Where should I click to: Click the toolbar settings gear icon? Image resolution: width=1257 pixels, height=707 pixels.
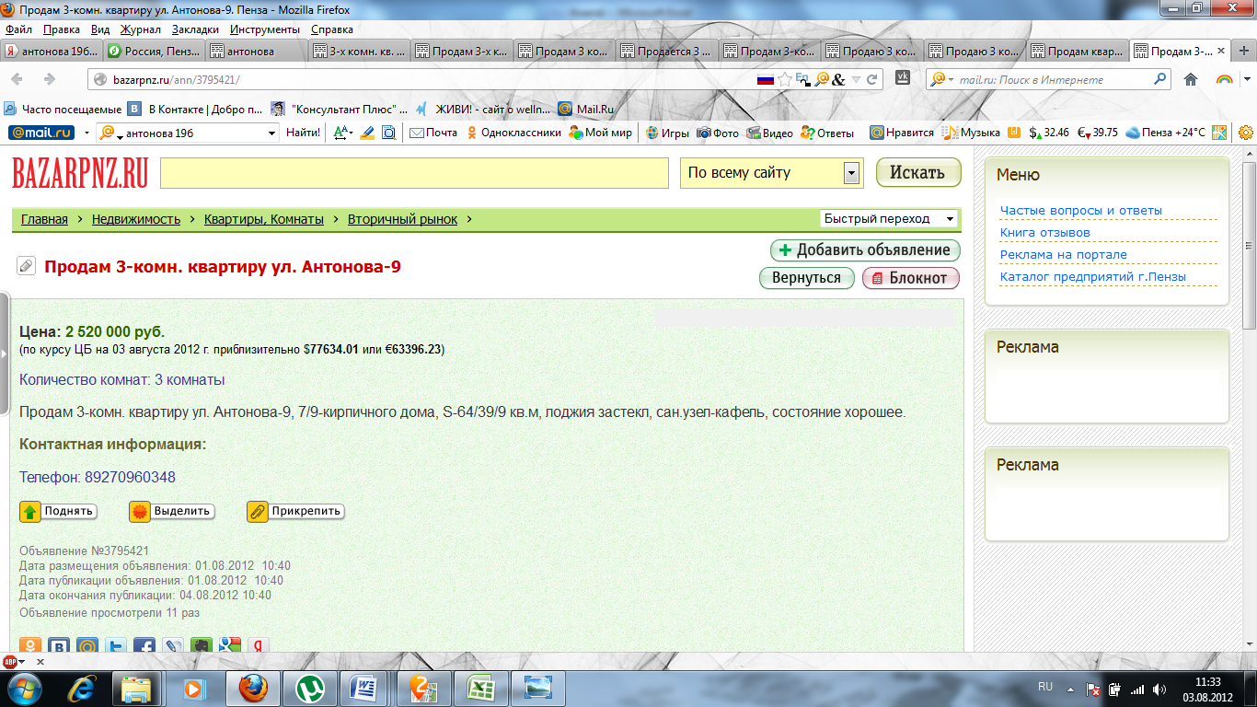pos(1245,133)
